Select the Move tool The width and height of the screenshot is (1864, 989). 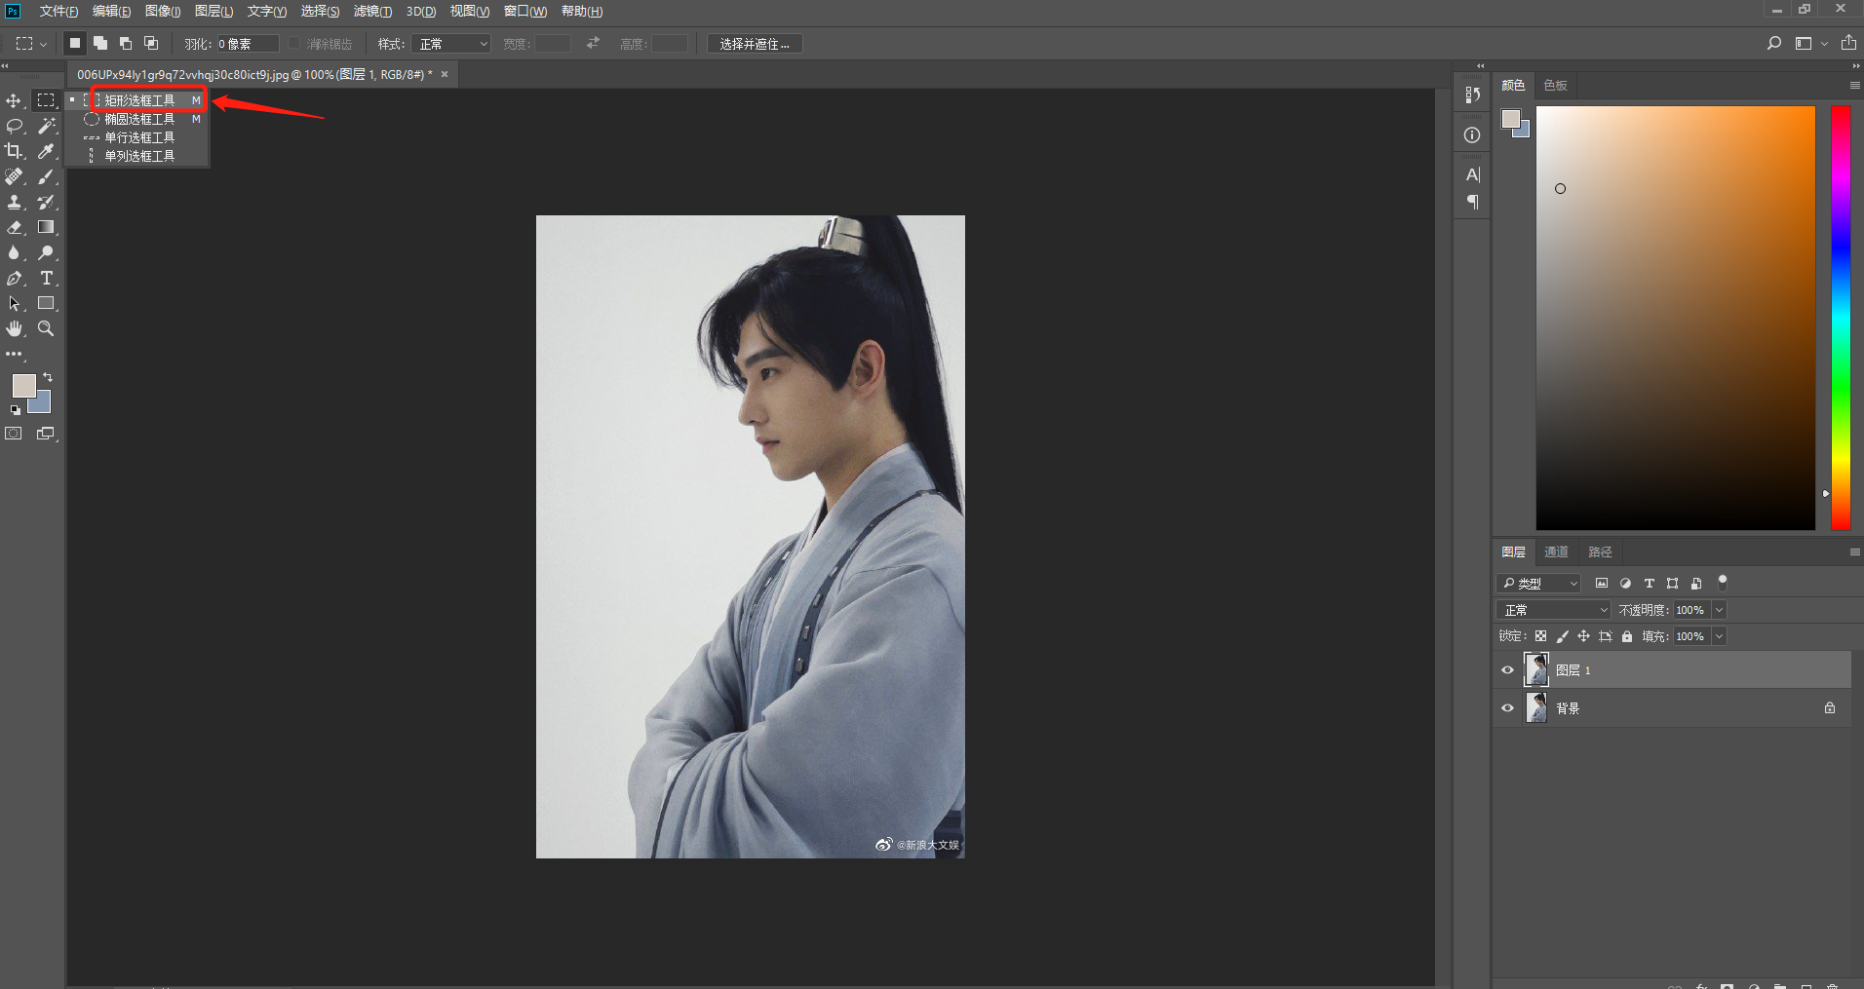pyautogui.click(x=14, y=100)
